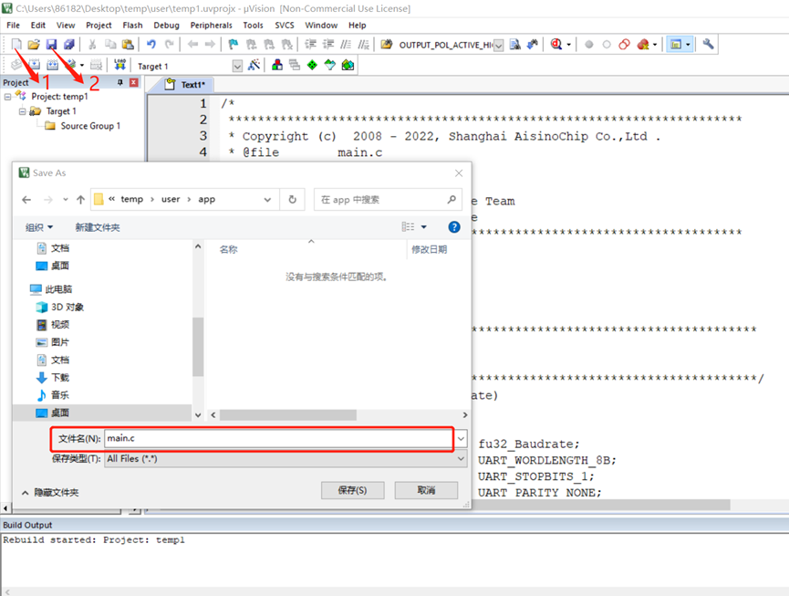Click the blue help icon in dialog

pos(453,227)
